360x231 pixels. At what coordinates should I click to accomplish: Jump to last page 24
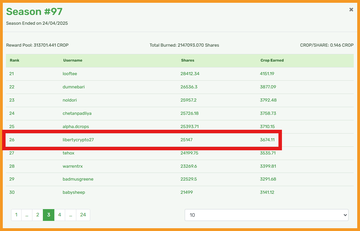point(83,215)
